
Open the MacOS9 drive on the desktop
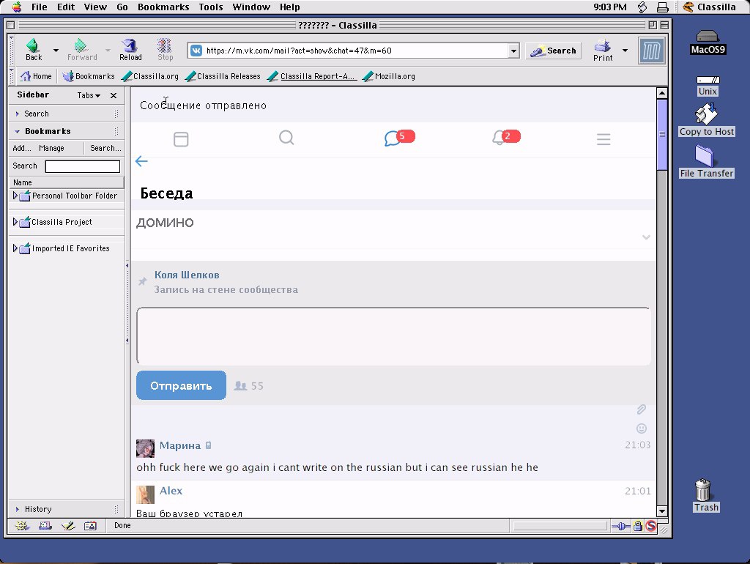click(x=708, y=42)
